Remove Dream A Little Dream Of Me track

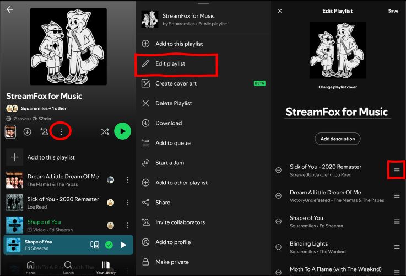(279, 196)
